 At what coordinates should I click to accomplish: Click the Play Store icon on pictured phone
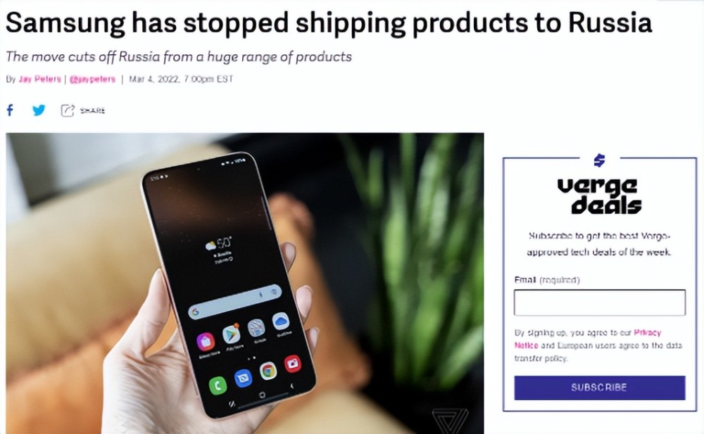232,334
